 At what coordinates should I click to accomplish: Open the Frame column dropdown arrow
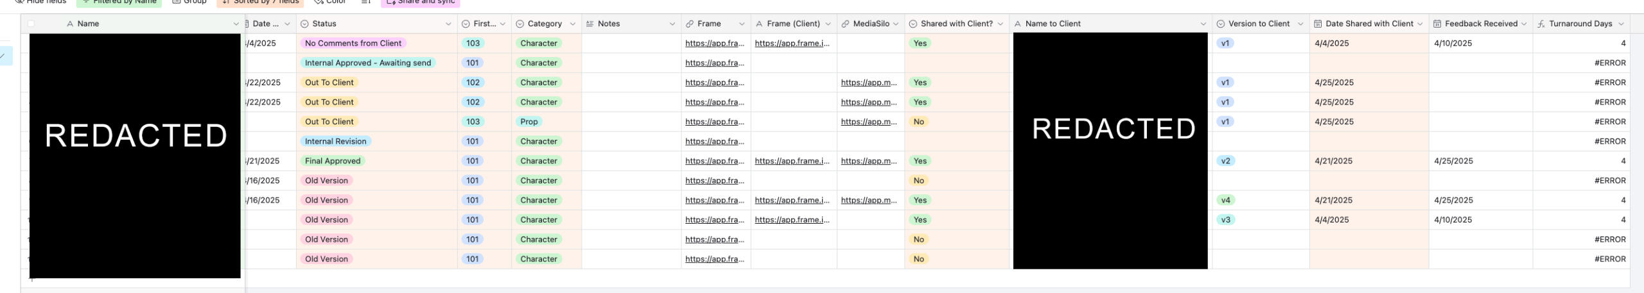pyautogui.click(x=742, y=24)
